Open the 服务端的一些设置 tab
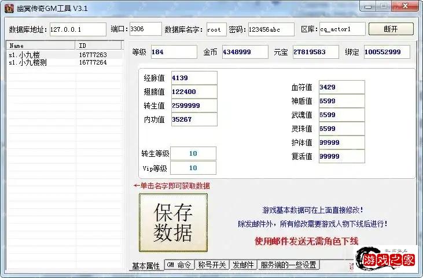The height and width of the screenshot is (278, 423). [288, 265]
